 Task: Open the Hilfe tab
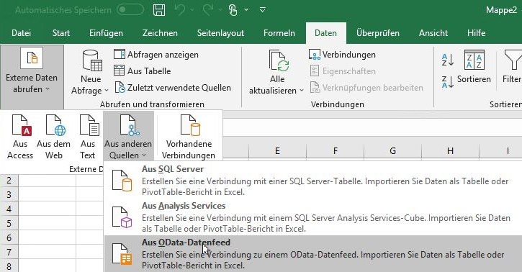[x=476, y=33]
